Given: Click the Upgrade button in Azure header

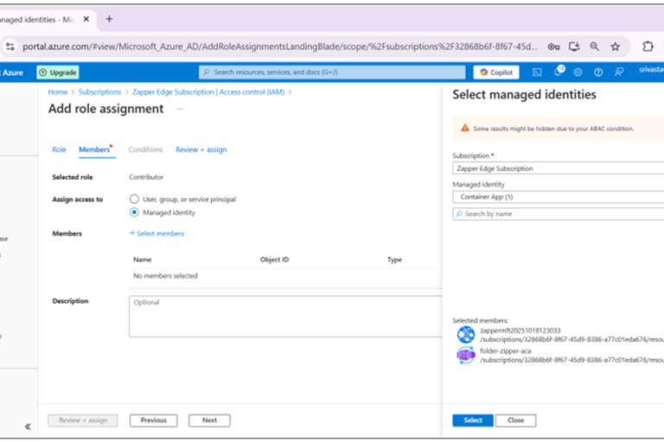Looking at the screenshot, I should 58,73.
